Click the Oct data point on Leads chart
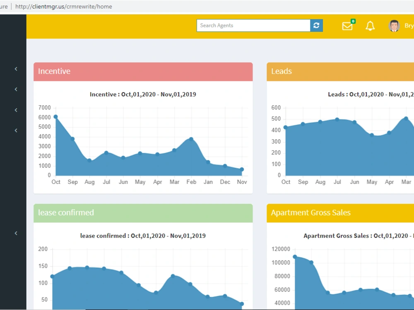 coord(285,127)
